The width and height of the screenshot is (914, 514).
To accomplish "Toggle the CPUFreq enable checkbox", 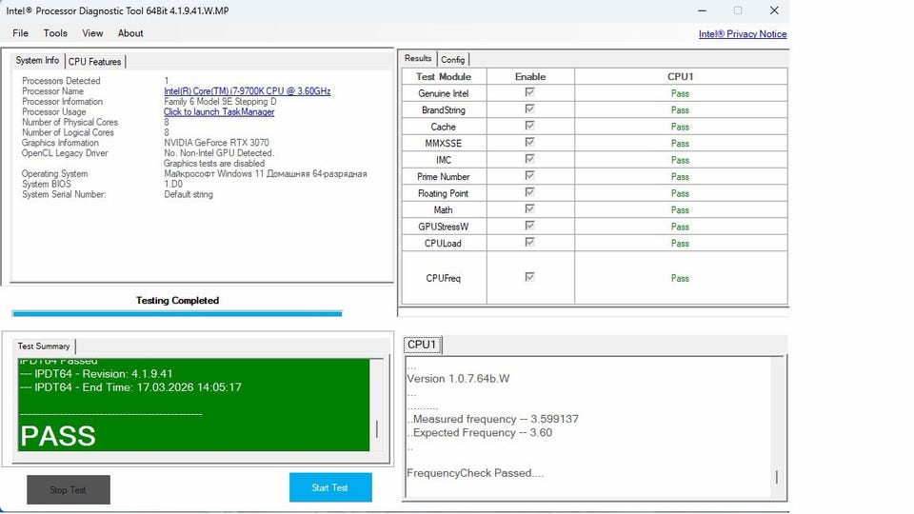I will tap(530, 277).
